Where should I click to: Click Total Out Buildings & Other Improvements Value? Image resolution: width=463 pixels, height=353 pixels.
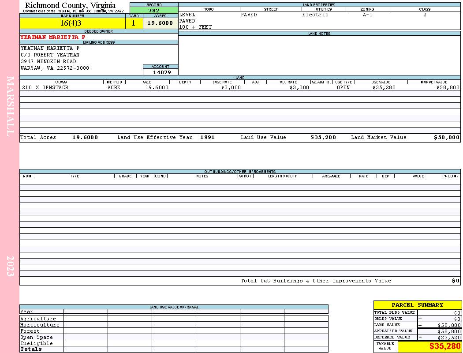[316, 281]
